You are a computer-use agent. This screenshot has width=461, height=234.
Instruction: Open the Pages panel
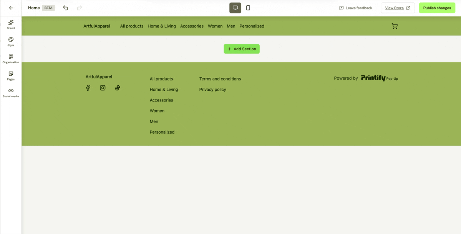click(x=11, y=76)
